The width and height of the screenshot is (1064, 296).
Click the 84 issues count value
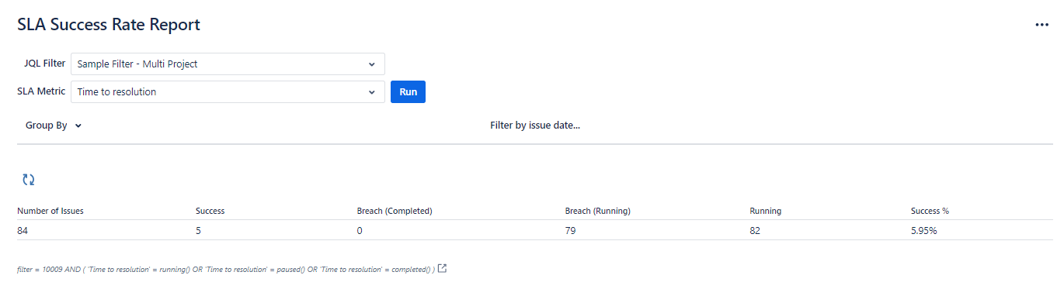tap(23, 231)
